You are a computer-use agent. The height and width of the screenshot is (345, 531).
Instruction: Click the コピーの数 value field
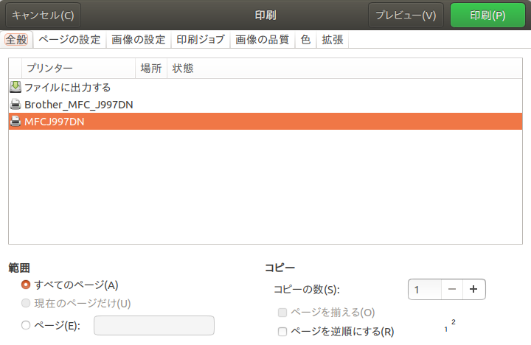tap(425, 290)
